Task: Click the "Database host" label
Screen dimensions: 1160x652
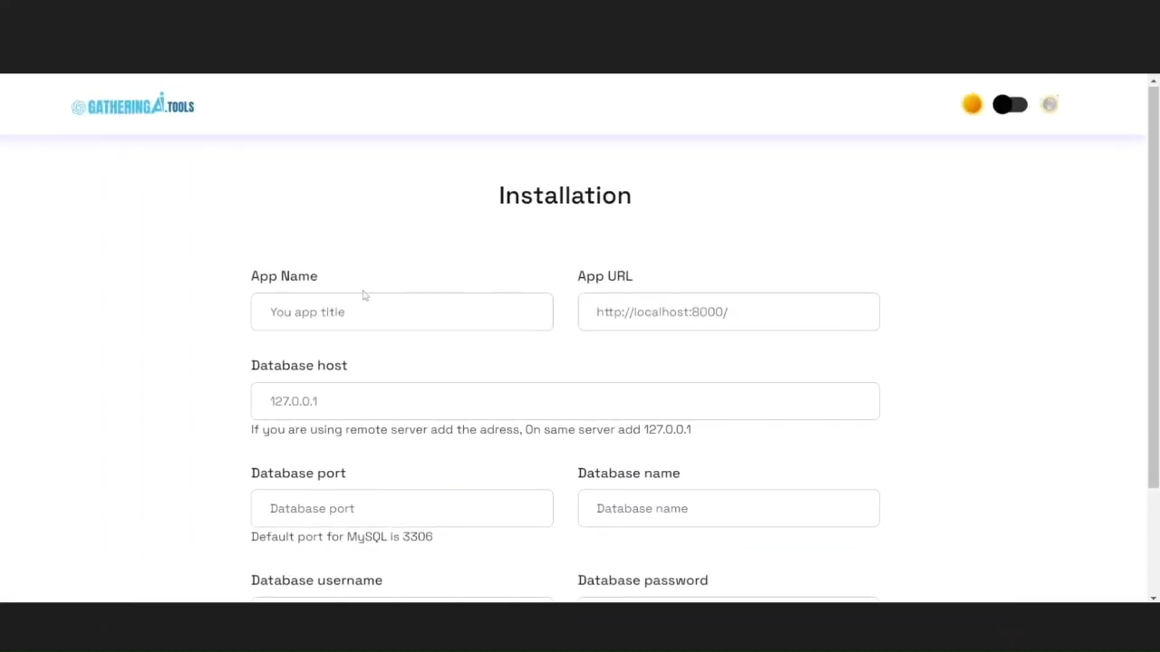Action: [299, 365]
